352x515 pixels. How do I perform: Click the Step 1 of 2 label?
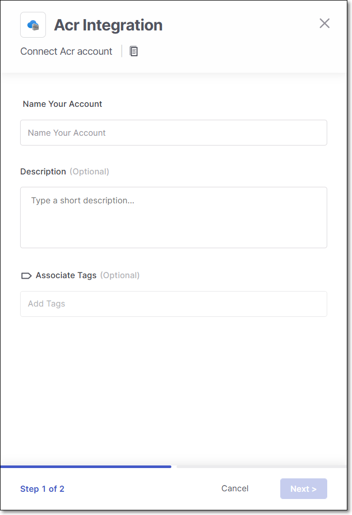coord(42,489)
